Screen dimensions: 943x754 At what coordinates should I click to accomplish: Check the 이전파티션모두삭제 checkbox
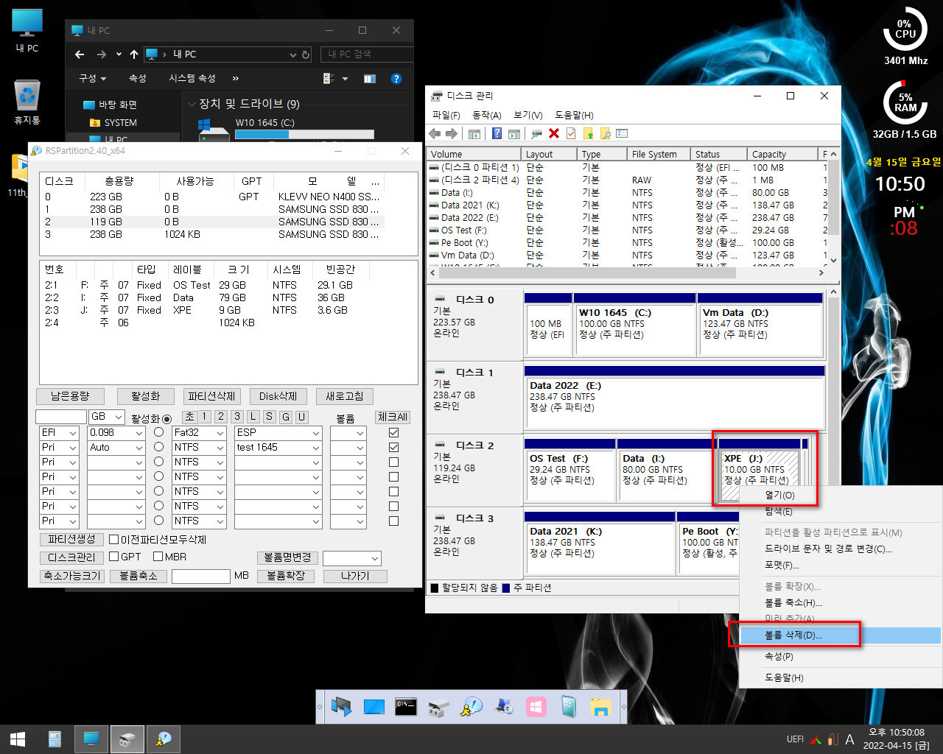pos(114,539)
